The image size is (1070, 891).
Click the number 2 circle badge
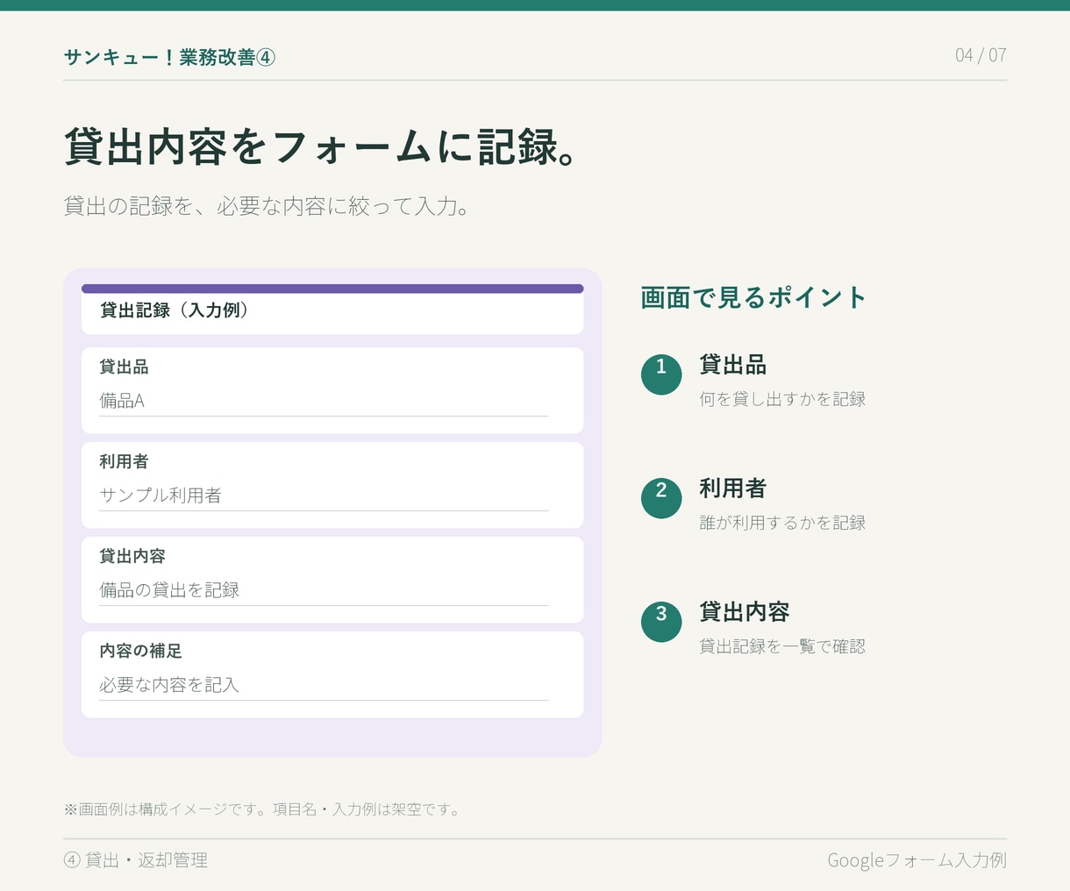tap(661, 498)
